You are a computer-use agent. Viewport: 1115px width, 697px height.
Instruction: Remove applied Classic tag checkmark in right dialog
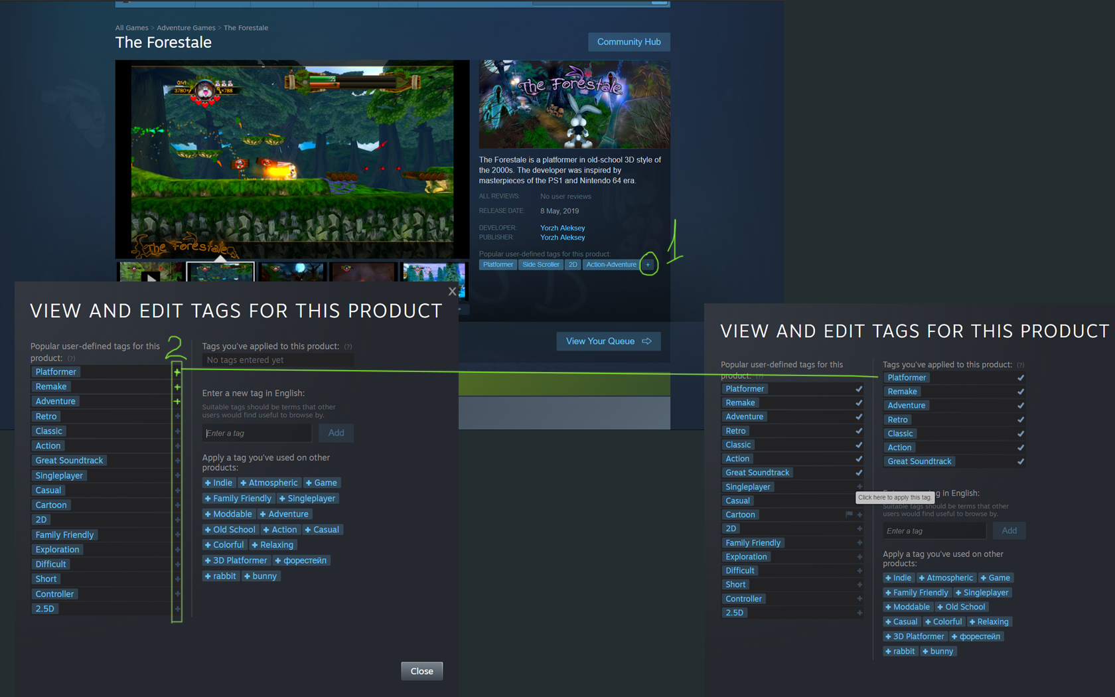[1021, 433]
